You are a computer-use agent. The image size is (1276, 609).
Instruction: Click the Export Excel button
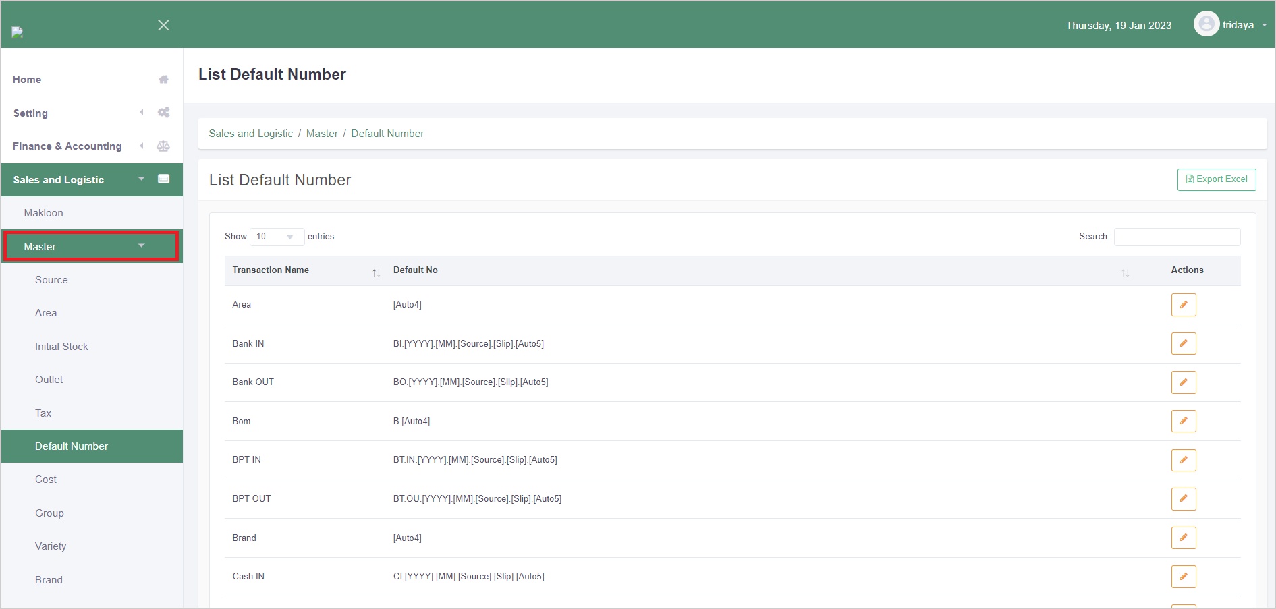tap(1216, 179)
